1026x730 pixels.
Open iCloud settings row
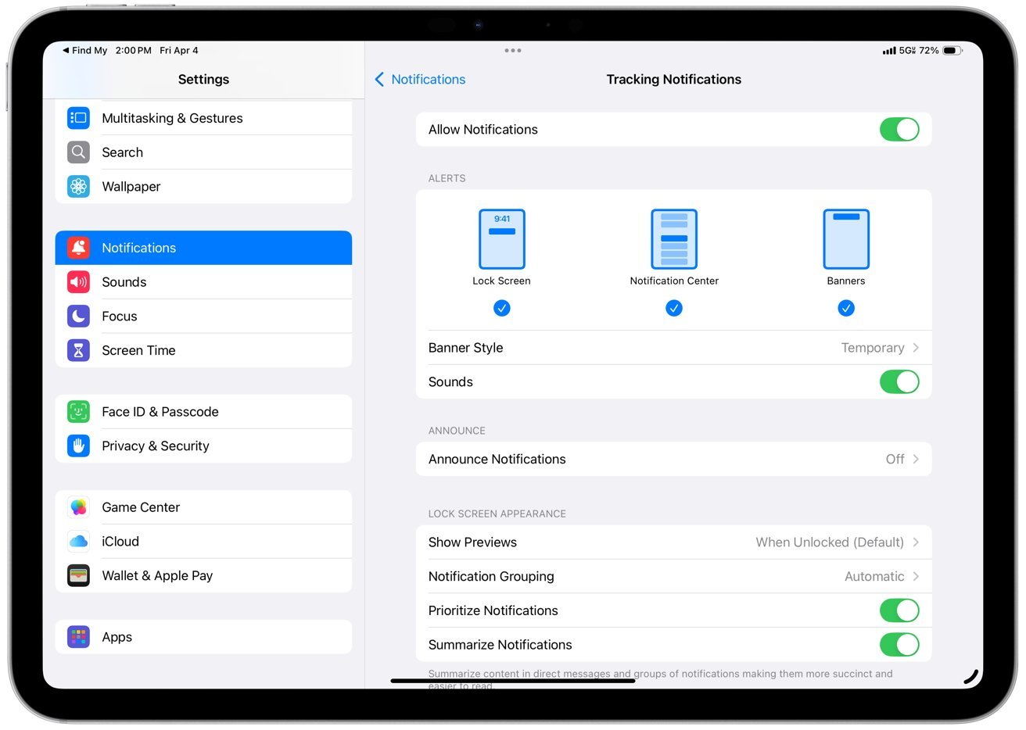click(x=203, y=542)
